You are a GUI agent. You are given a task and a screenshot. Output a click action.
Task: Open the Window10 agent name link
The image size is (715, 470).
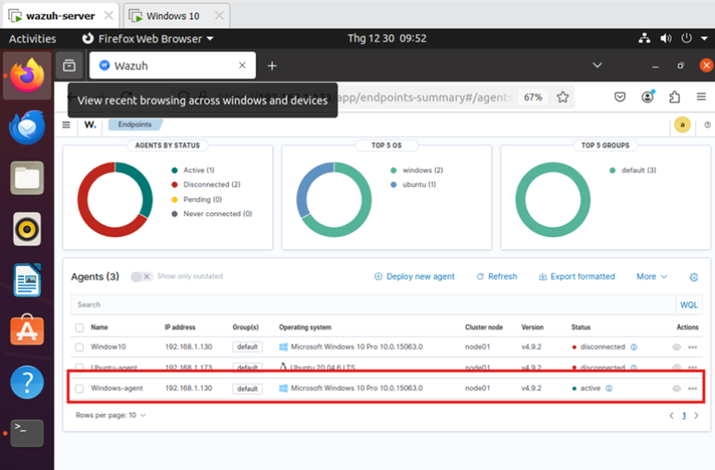pos(108,346)
